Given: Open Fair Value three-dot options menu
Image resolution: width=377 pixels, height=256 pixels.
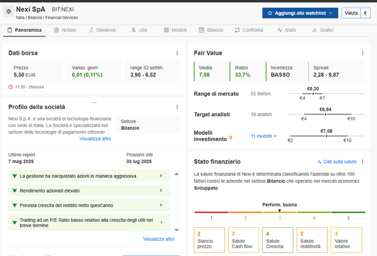Looking at the screenshot, I should click(363, 53).
